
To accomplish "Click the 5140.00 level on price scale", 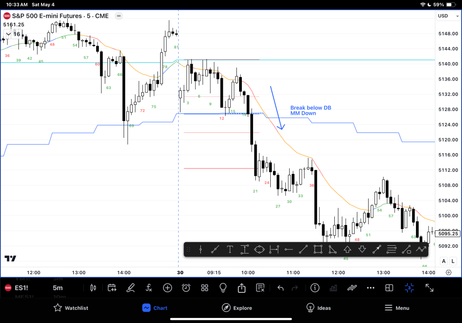I will (x=448, y=64).
